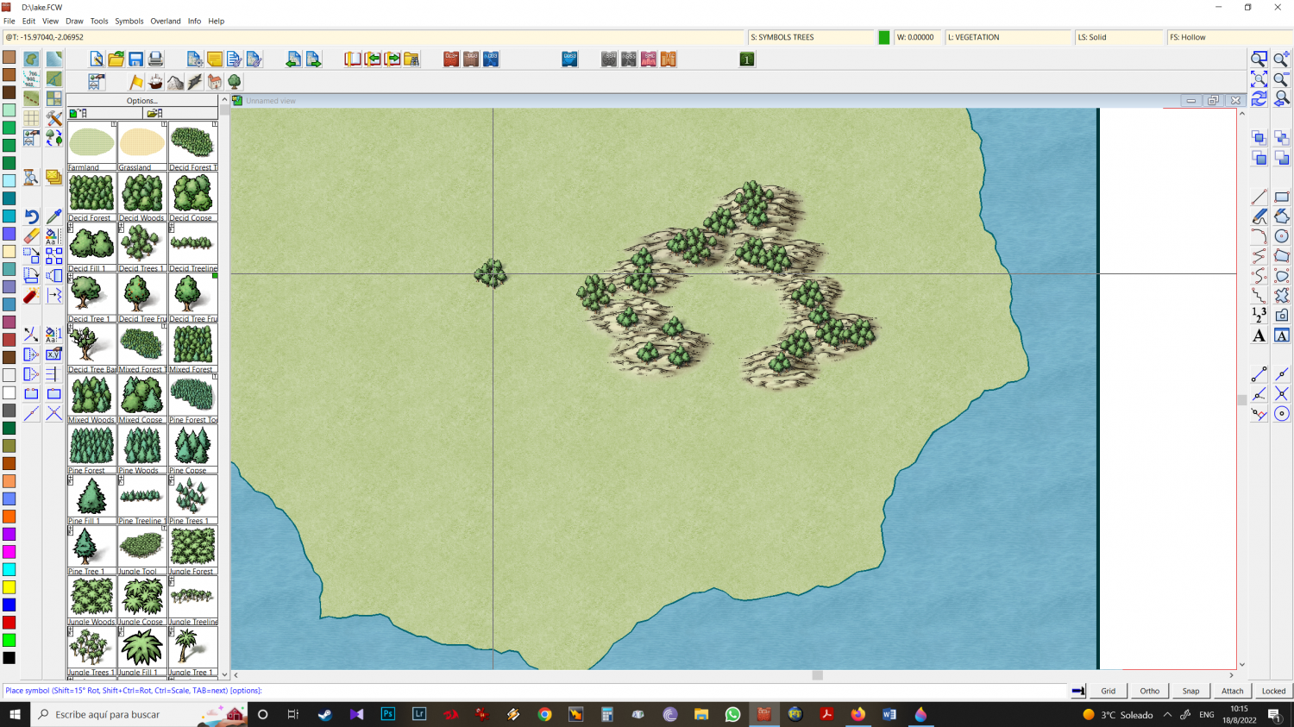
Task: Click the Windows Start button
Action: pos(15,714)
